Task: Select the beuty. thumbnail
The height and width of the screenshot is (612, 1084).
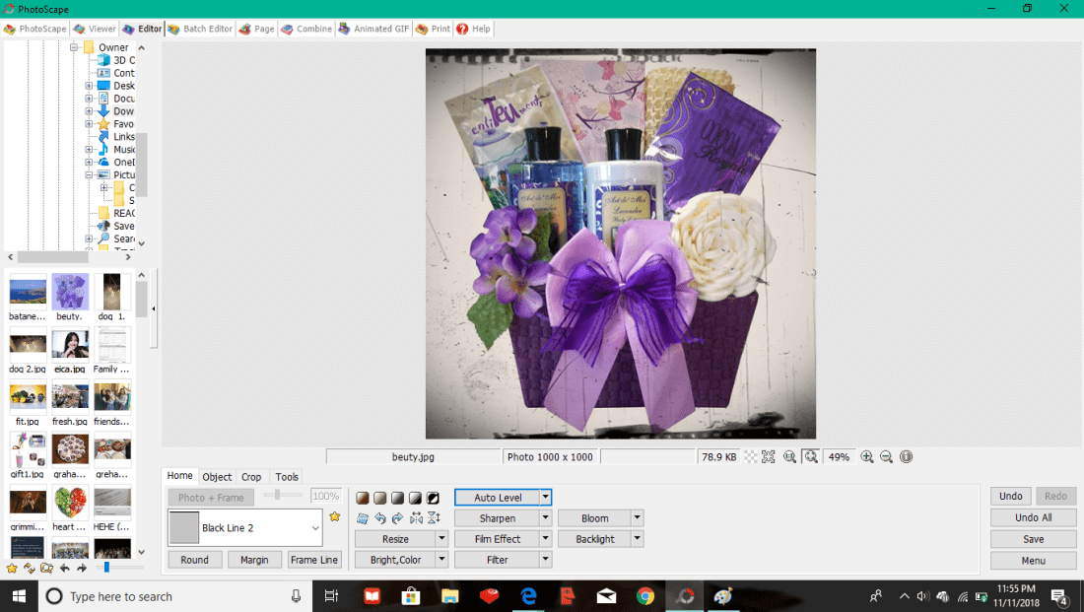Action: (x=70, y=298)
